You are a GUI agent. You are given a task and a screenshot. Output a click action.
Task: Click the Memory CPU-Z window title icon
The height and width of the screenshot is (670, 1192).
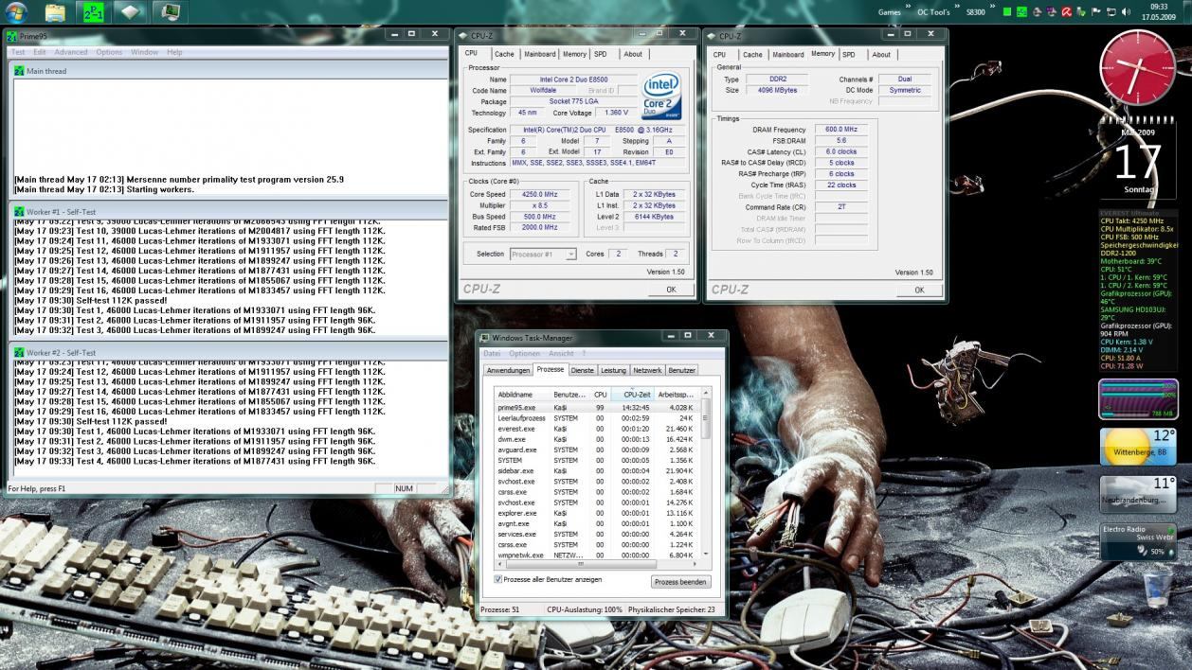coord(713,36)
